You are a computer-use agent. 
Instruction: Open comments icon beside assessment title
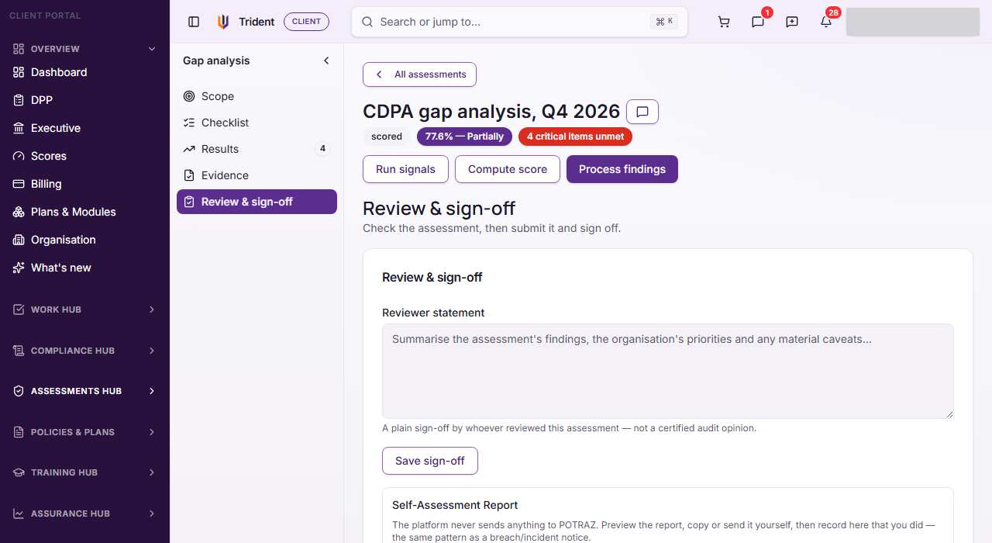click(642, 112)
